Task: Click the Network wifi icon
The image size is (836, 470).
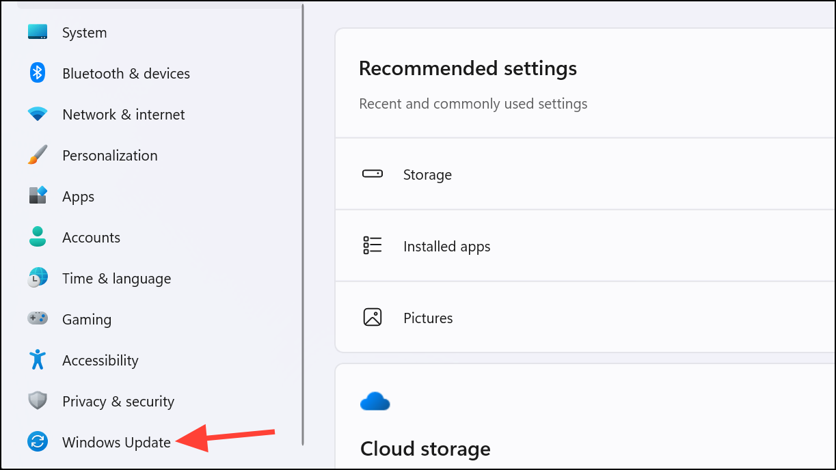Action: 38,114
